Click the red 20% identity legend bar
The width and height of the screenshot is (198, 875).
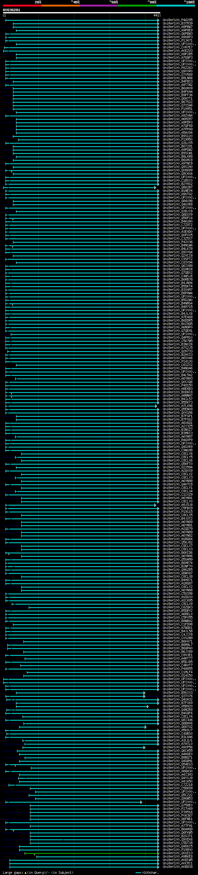click(22, 6)
